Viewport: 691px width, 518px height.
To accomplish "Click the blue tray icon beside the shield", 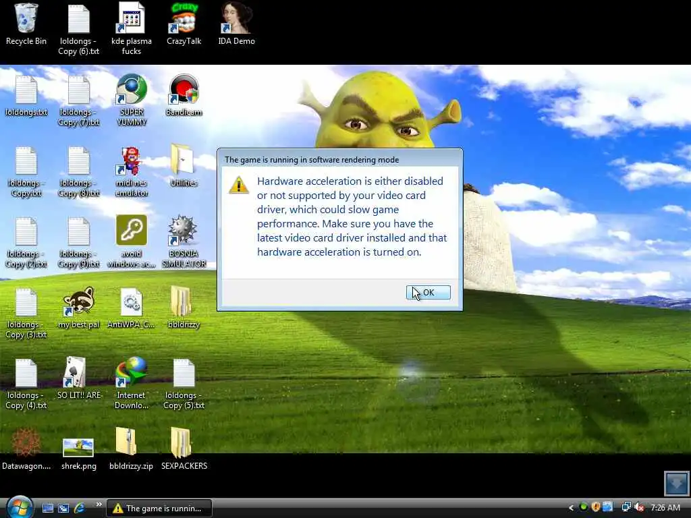I will [x=608, y=507].
